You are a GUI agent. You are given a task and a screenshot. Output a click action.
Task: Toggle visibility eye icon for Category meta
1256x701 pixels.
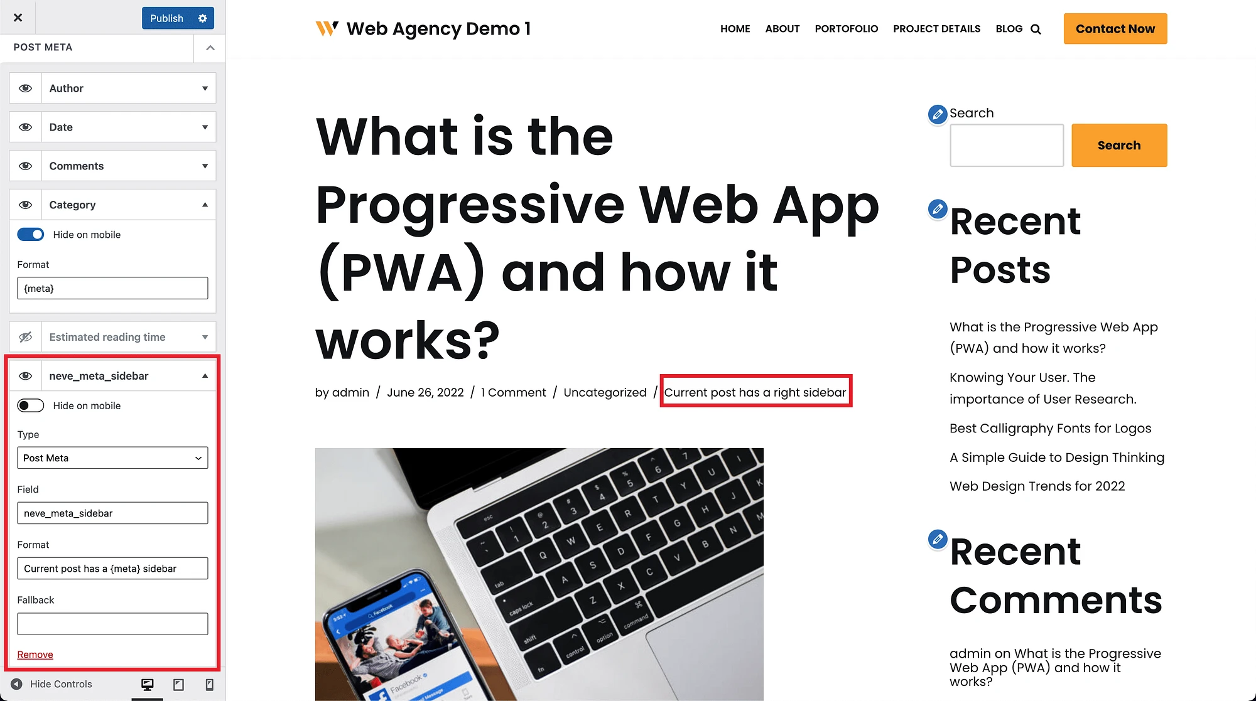point(26,205)
